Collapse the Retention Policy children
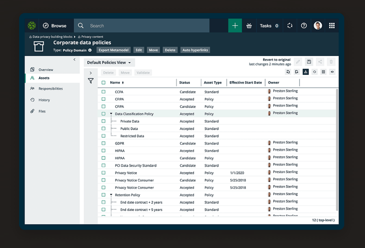The width and height of the screenshot is (365, 248). click(x=111, y=195)
